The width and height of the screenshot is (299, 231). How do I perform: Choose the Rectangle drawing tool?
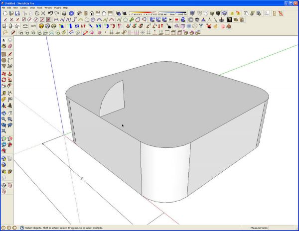click(4, 54)
